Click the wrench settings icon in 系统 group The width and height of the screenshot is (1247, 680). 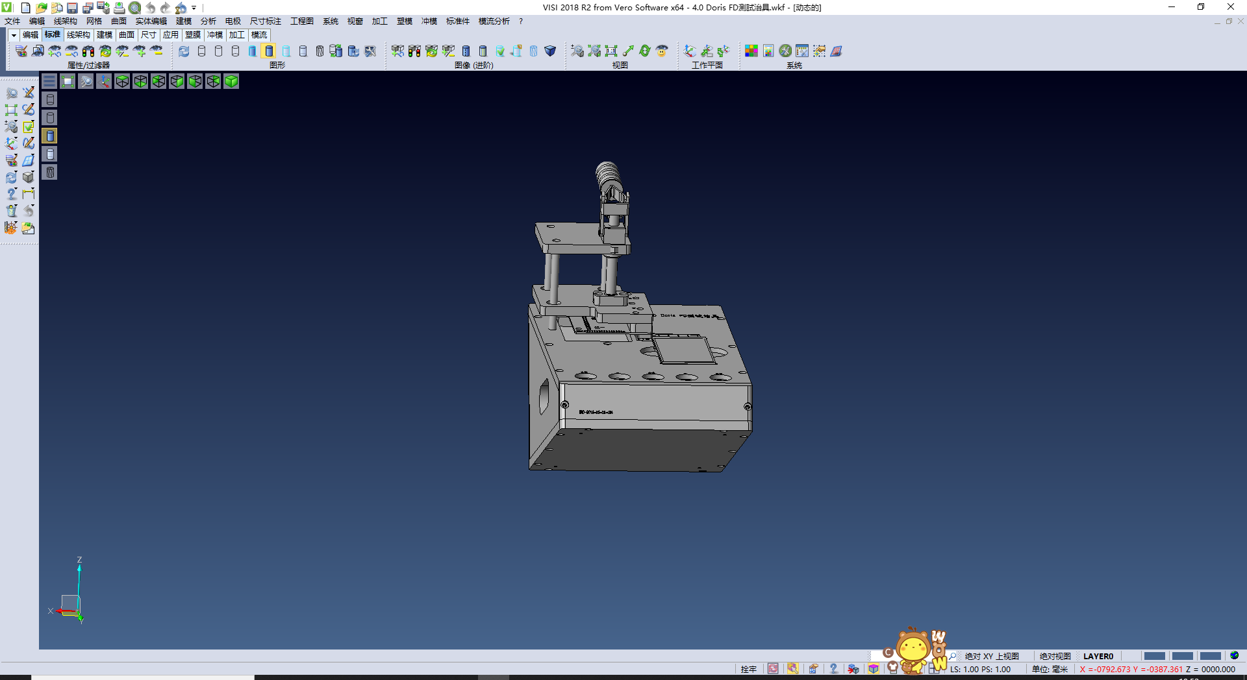[x=785, y=51]
